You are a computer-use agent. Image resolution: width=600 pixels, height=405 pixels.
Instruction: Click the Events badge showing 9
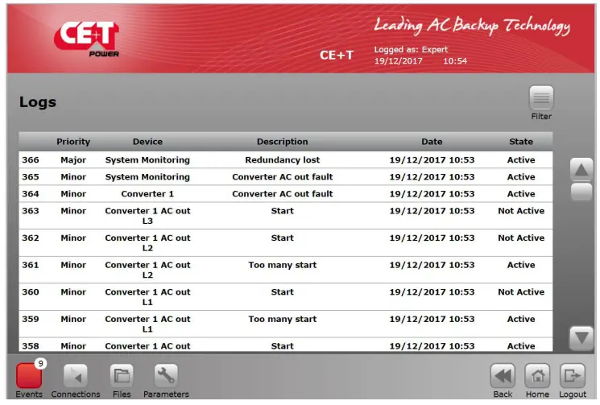[x=40, y=363]
